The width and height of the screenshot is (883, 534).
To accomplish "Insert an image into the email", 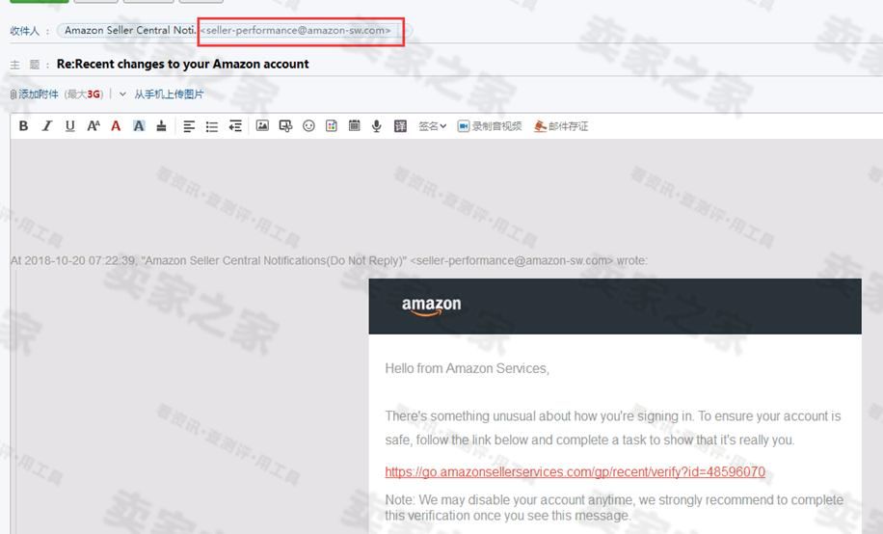I will [262, 125].
